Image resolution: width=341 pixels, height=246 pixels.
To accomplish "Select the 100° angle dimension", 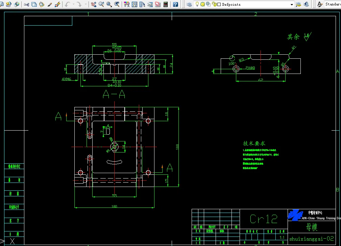I will (232, 64).
